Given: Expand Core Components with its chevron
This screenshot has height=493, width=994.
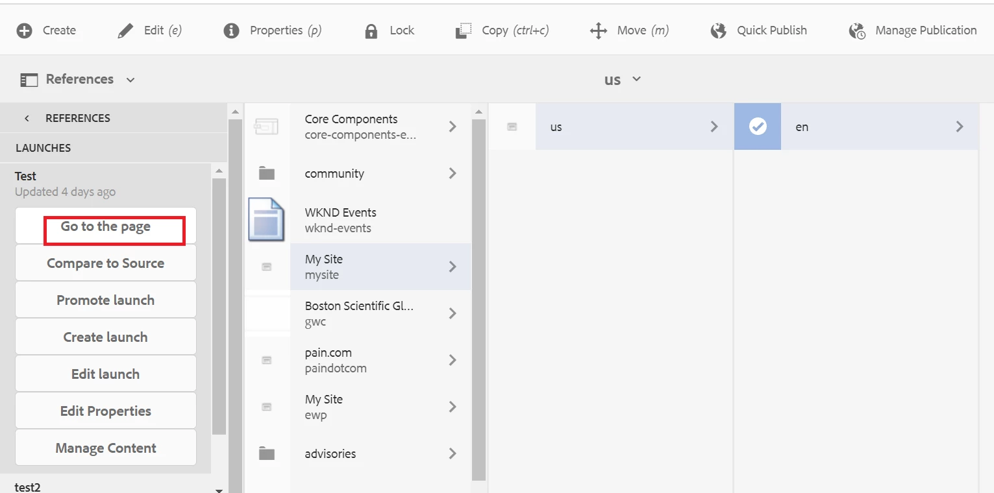Looking at the screenshot, I should point(453,126).
